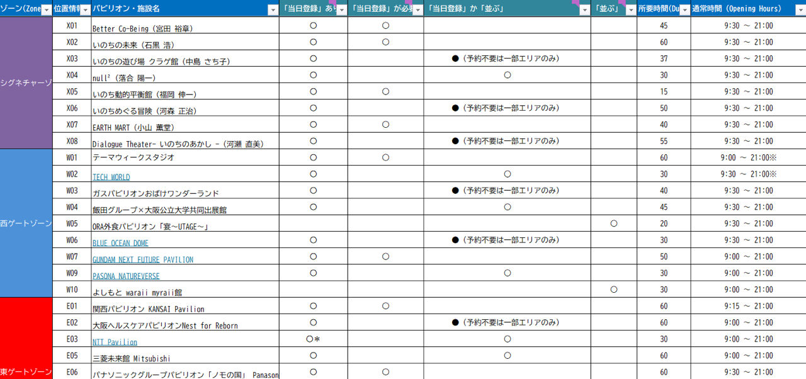Select duration value 37 in row X03
Viewport: 806px width, 379px height.
tap(664, 59)
